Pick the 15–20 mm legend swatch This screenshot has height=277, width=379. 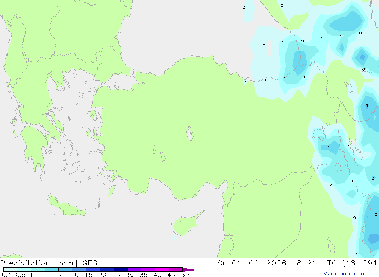[x=93, y=269]
